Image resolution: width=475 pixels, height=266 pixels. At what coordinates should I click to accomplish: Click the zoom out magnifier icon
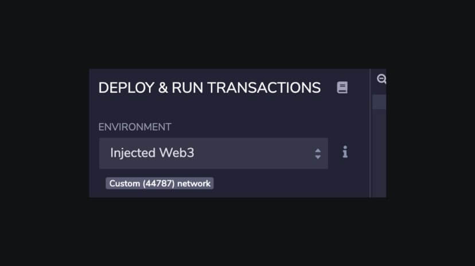(x=381, y=80)
